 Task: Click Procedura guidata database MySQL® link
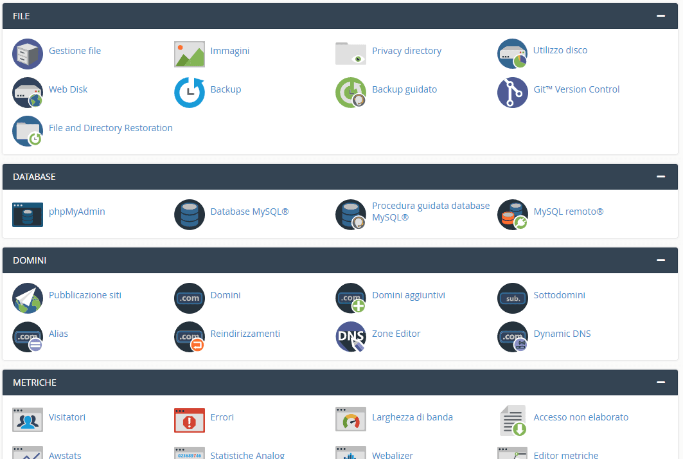(430, 212)
